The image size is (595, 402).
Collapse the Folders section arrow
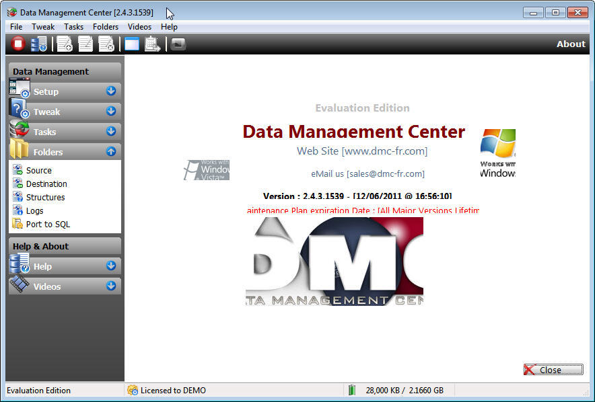coord(111,151)
